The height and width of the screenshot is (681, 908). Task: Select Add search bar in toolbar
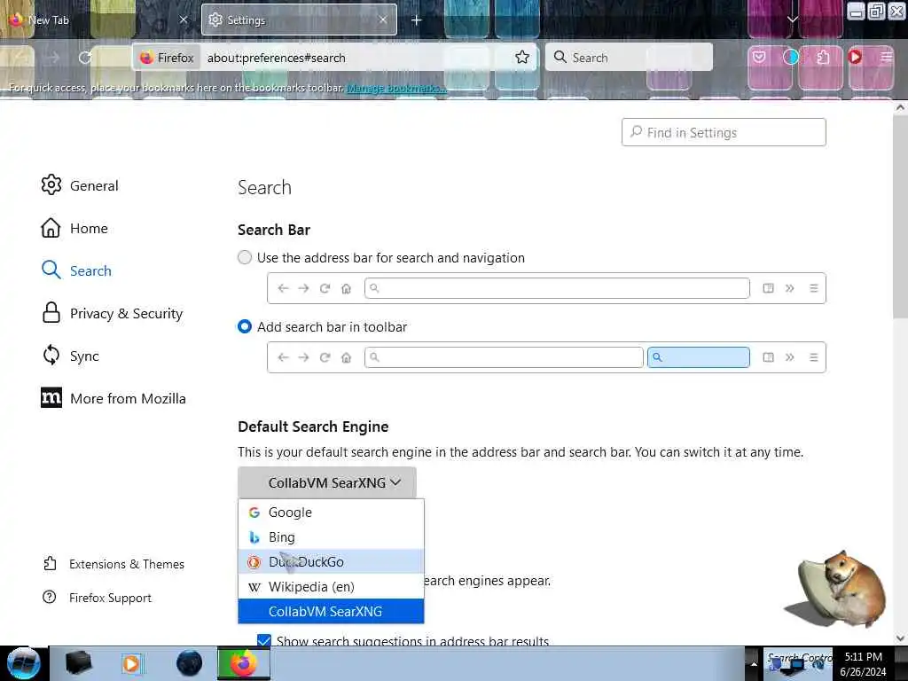coord(245,326)
